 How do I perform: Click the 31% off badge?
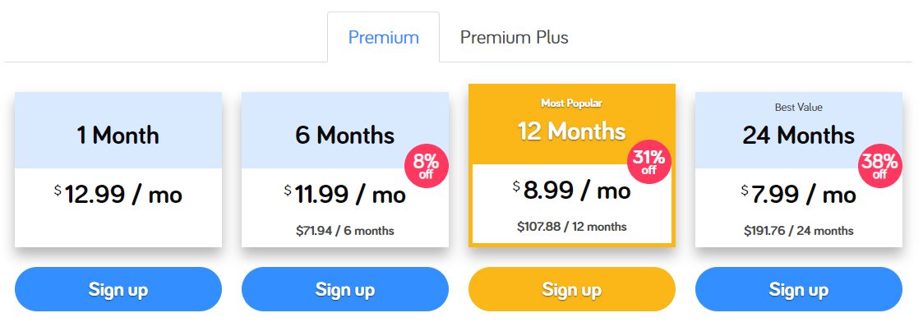pos(648,162)
